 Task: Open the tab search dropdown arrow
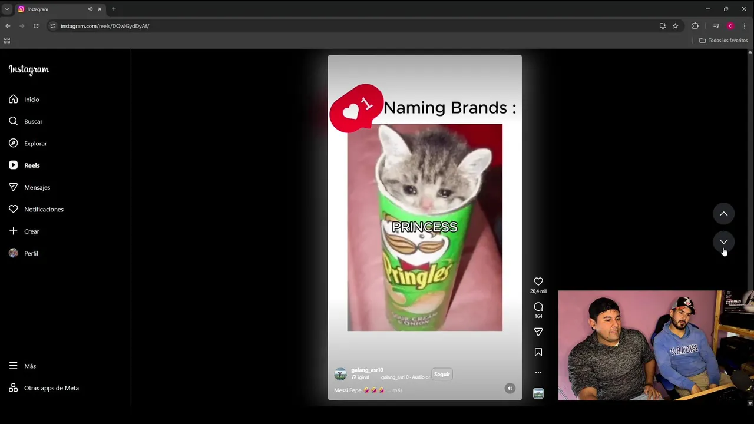(x=7, y=9)
